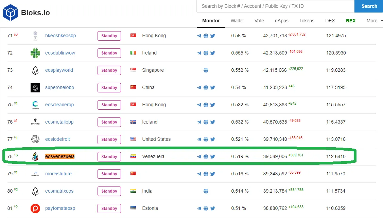Open Twitter link for superoneiobp

pos(213,88)
